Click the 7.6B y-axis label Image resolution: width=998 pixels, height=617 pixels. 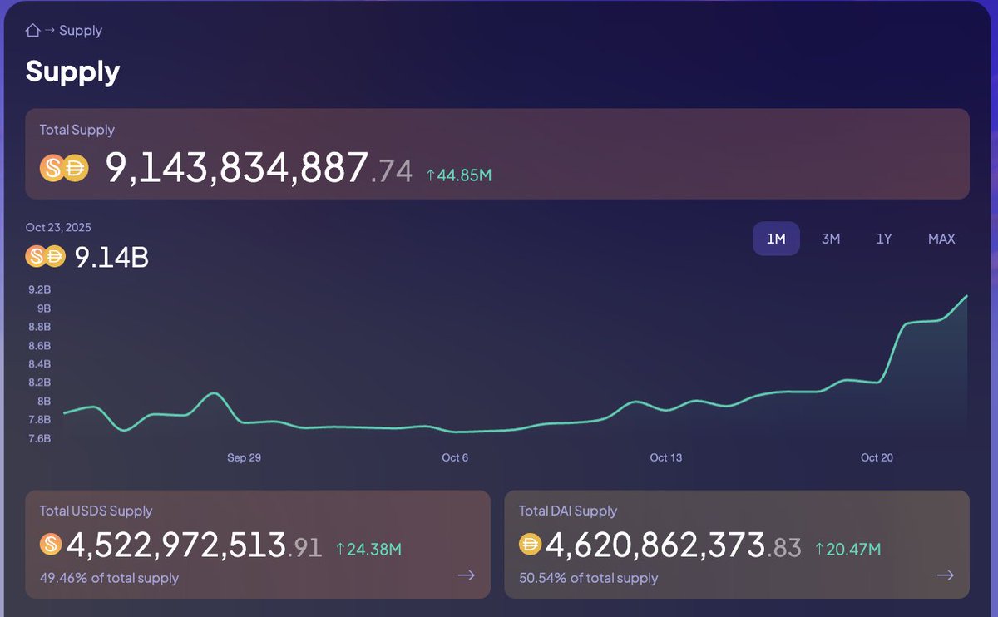[40, 438]
